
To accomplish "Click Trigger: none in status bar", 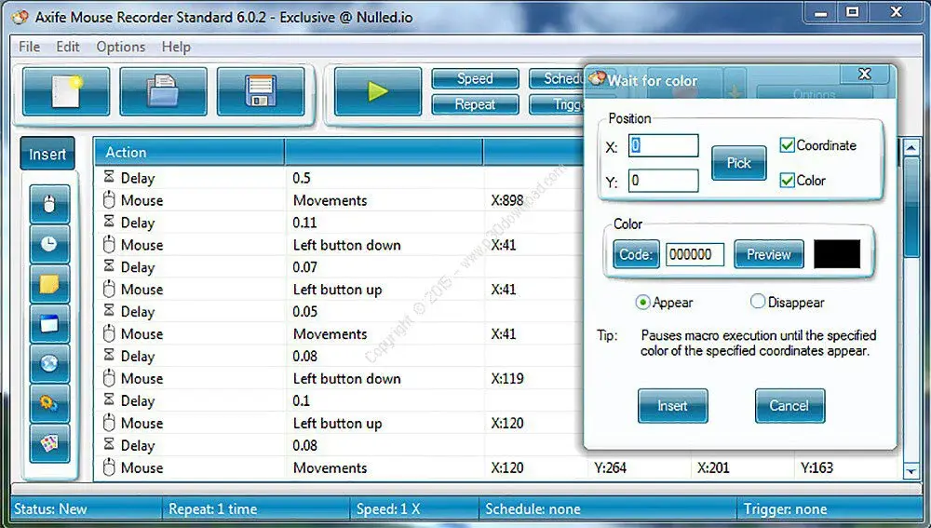I will point(785,509).
